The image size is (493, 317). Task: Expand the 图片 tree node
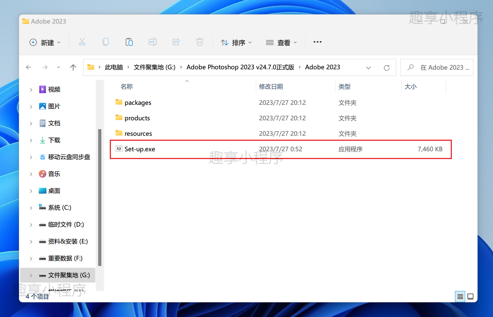31,107
